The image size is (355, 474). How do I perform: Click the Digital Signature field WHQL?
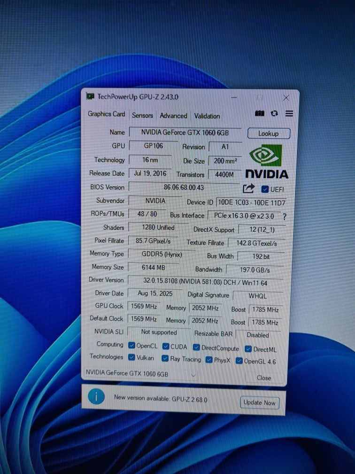(258, 296)
